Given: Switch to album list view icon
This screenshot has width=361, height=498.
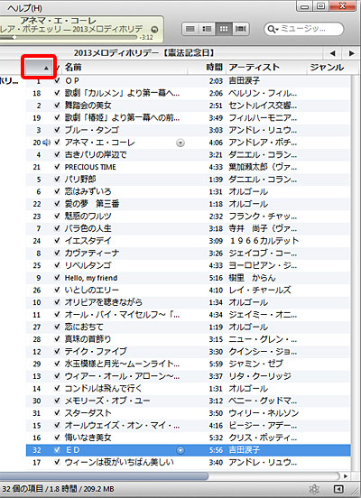Looking at the screenshot, I should tap(208, 29).
